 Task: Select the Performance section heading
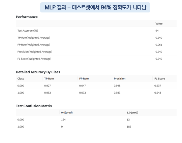pos(27,17)
